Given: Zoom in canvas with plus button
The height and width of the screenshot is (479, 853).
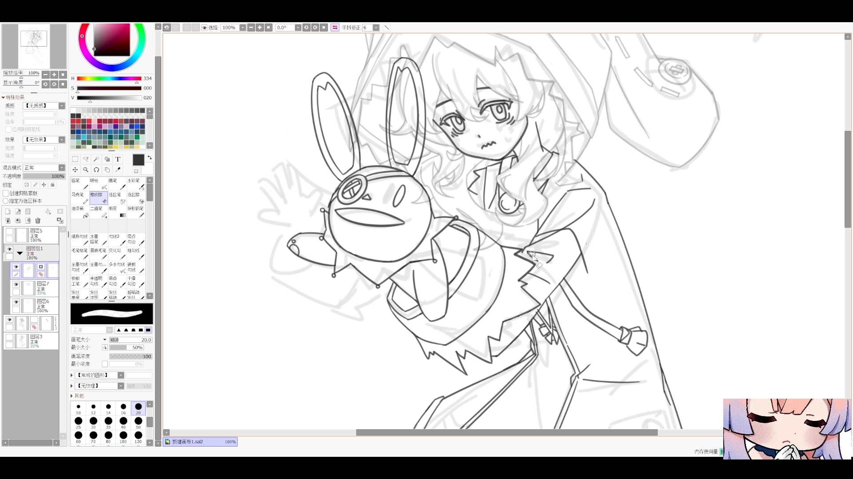Looking at the screenshot, I should pyautogui.click(x=260, y=27).
